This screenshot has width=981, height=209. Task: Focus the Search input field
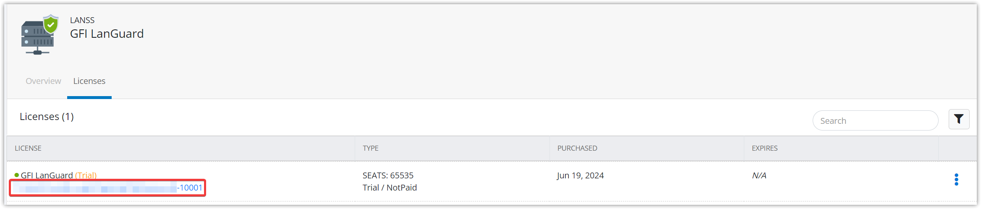pos(875,121)
